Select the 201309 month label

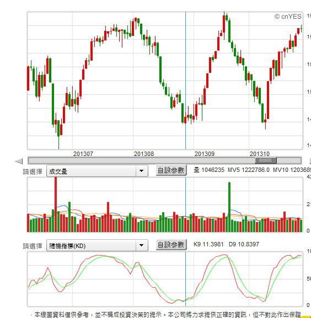point(205,154)
